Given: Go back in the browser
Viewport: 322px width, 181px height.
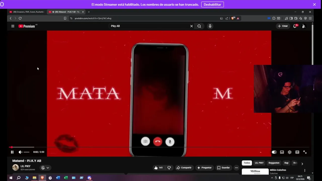Looking at the screenshot, I should (11, 18).
